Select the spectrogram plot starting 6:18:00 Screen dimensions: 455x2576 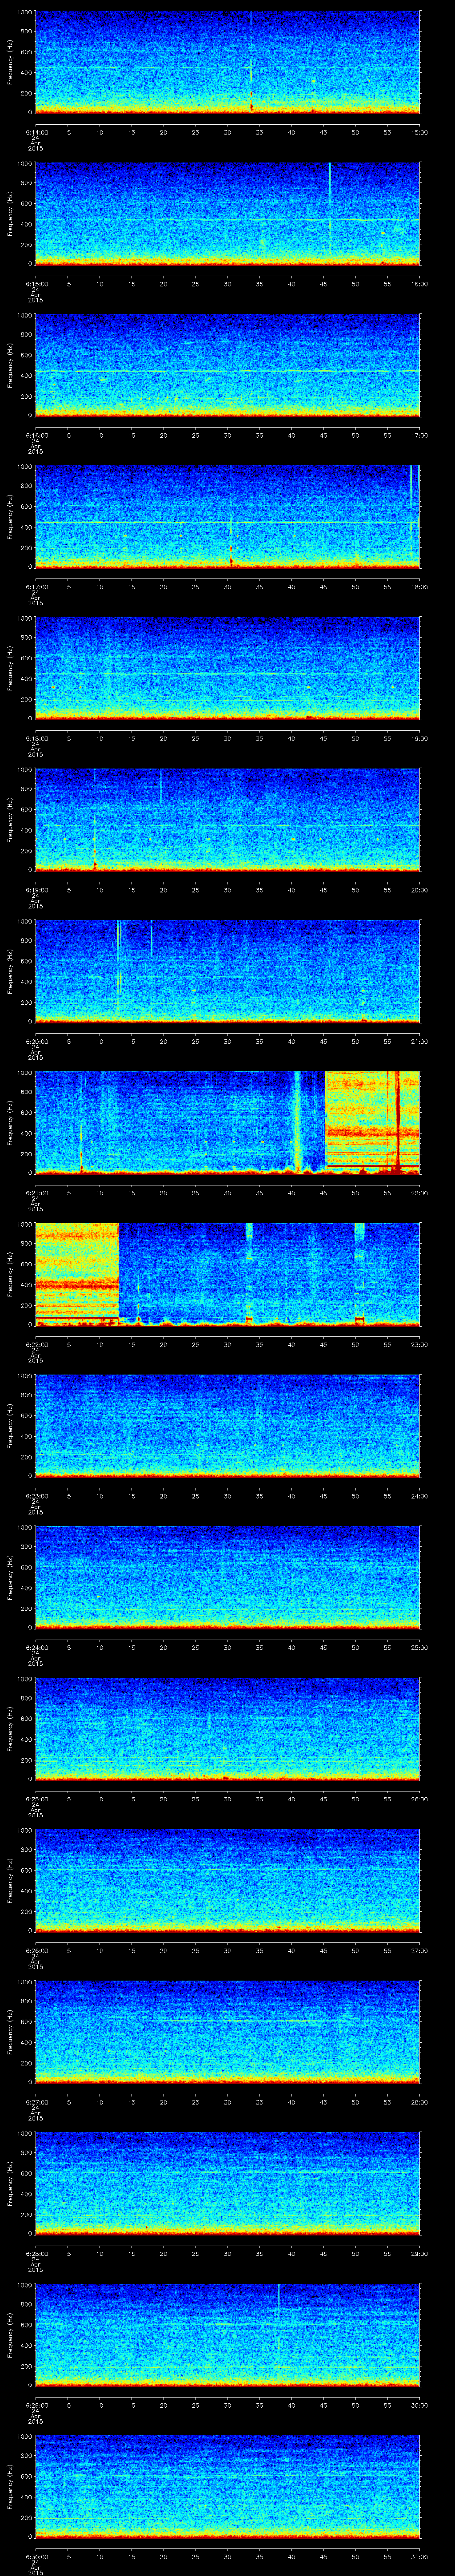pyautogui.click(x=228, y=669)
